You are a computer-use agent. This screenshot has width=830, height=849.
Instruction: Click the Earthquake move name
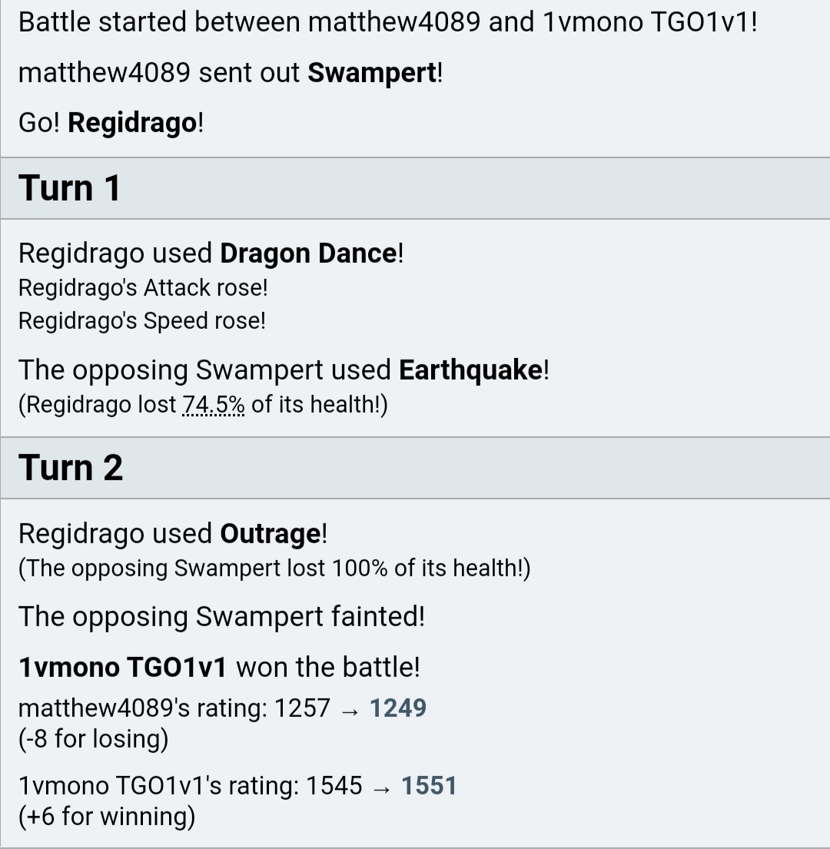click(470, 370)
